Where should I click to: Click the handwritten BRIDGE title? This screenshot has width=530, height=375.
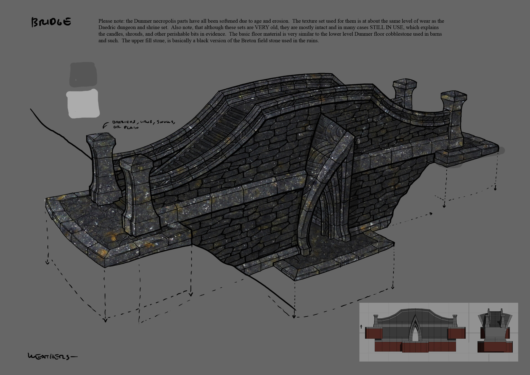51,22
